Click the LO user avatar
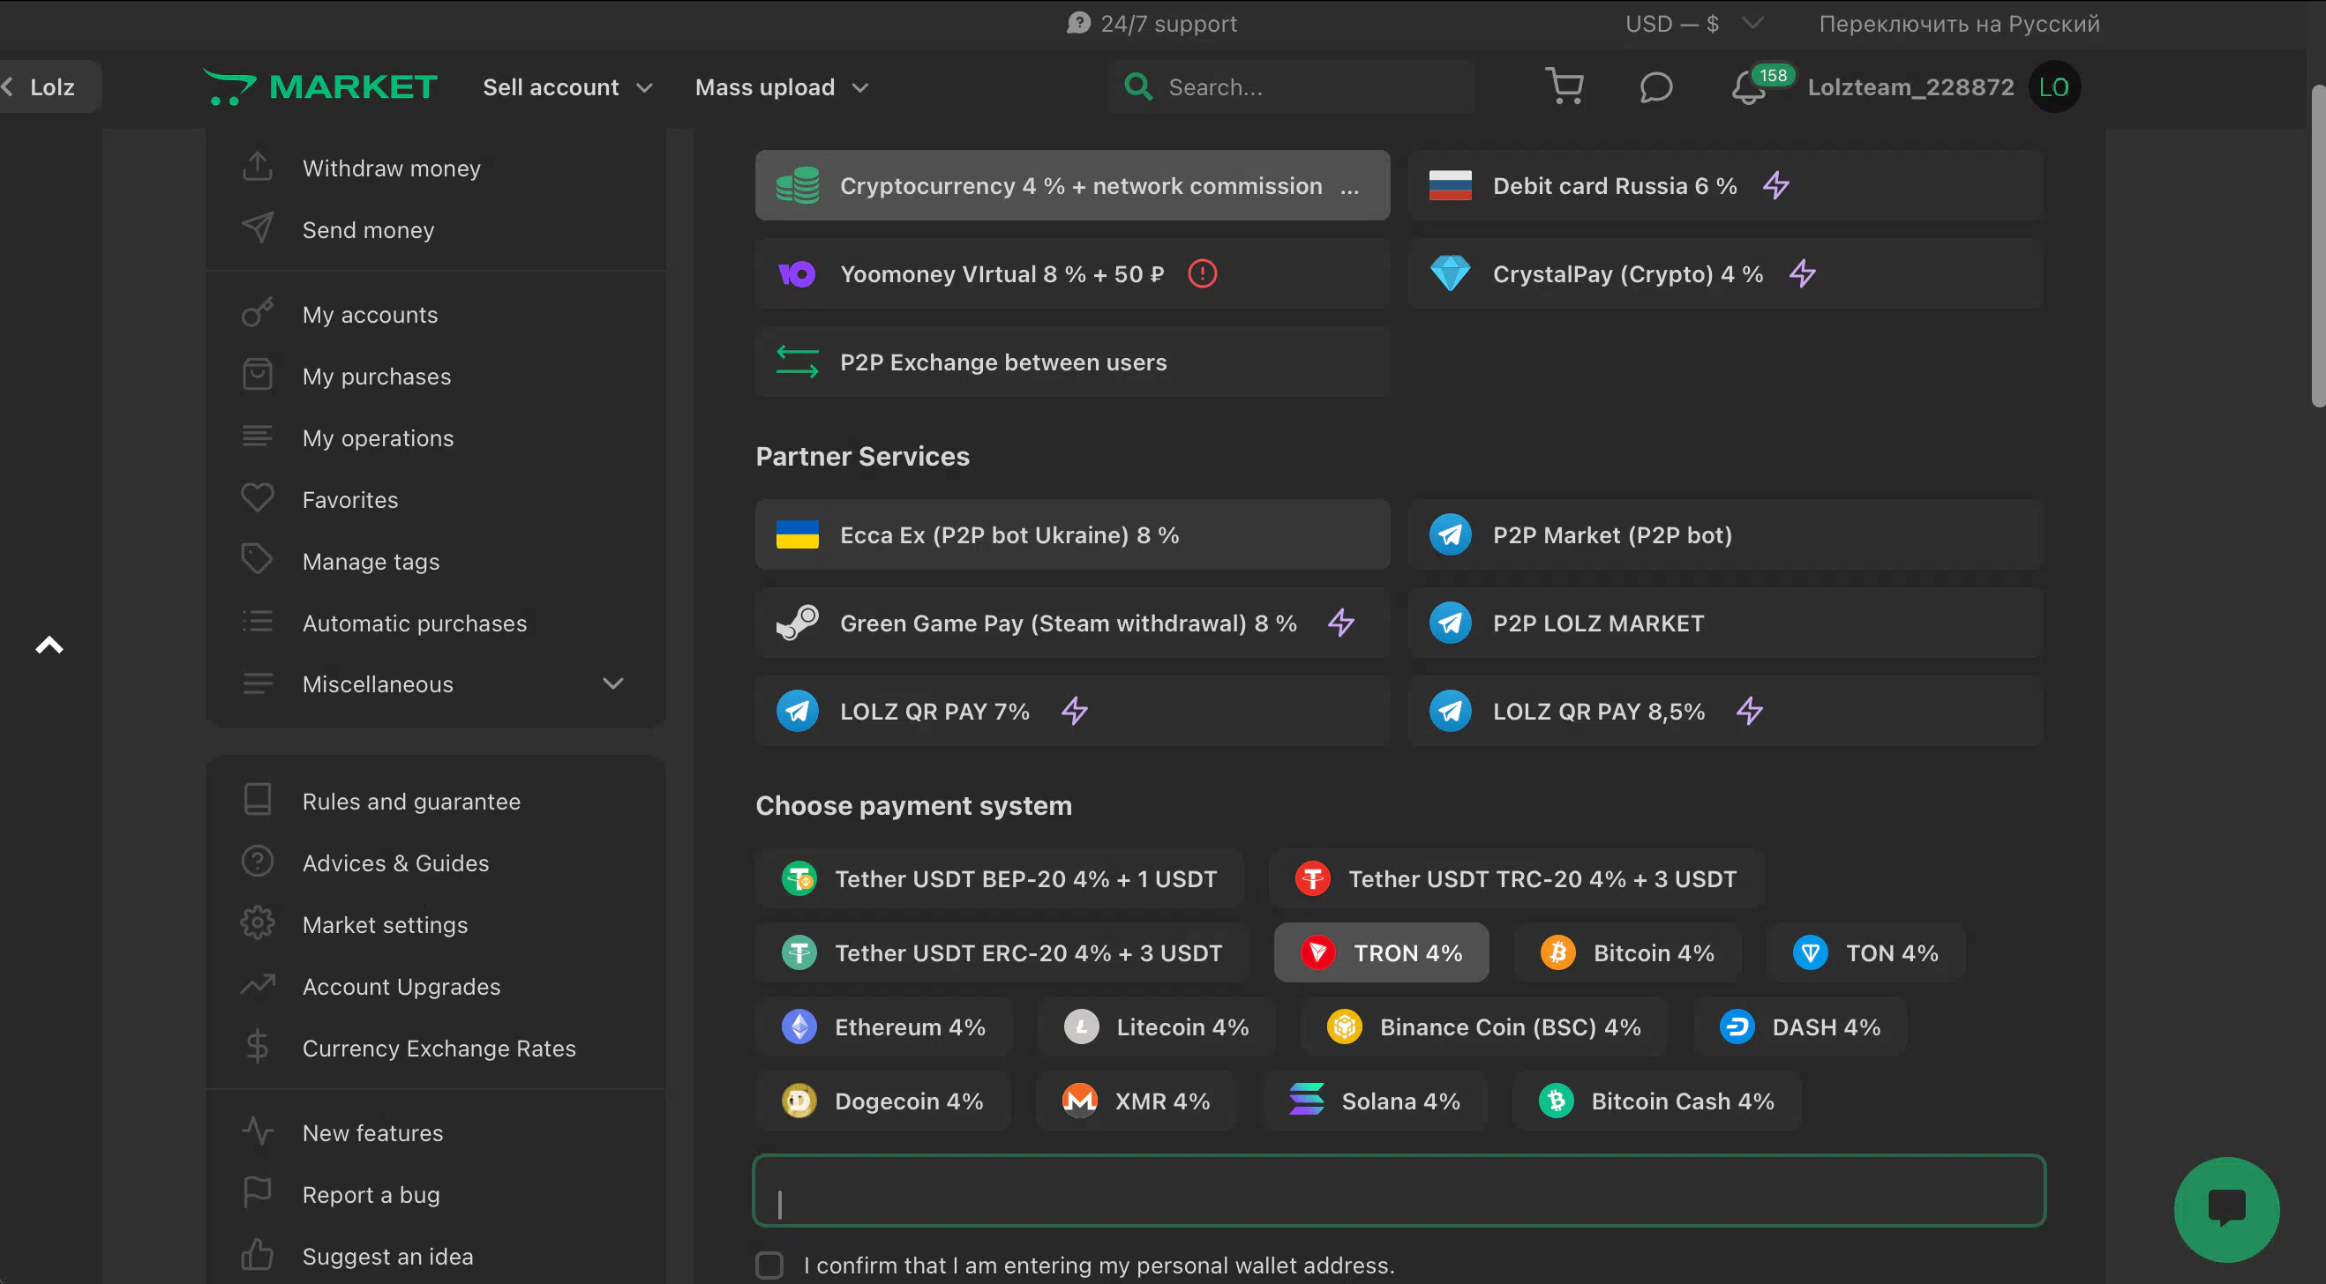Viewport: 2326px width, 1284px height. coord(2054,86)
